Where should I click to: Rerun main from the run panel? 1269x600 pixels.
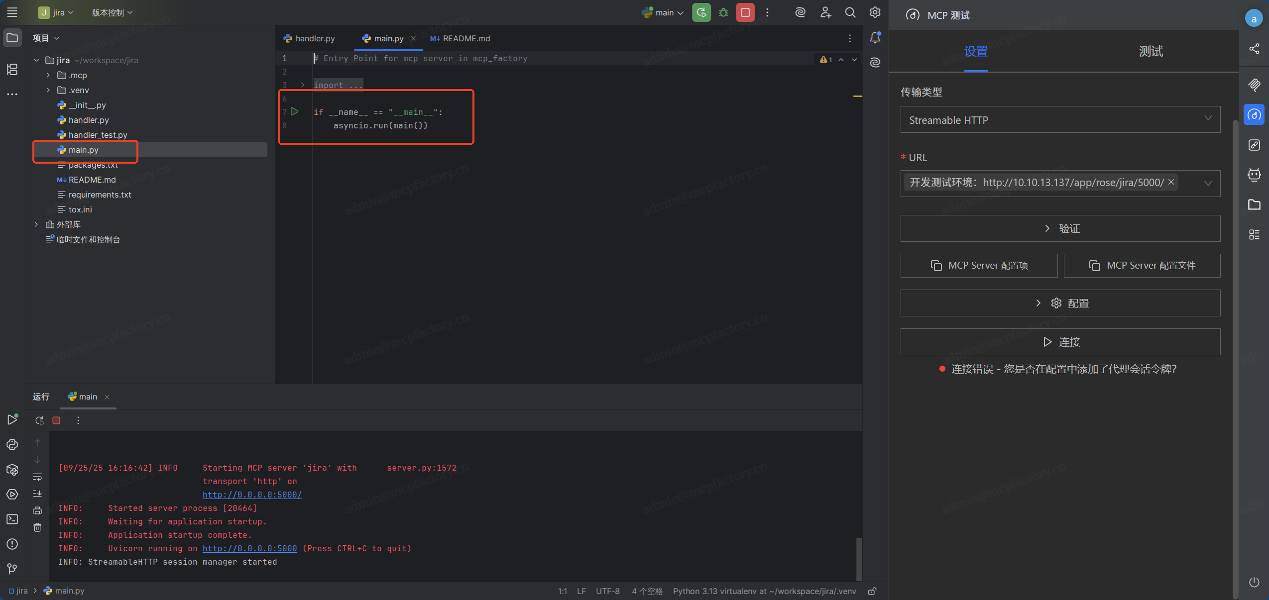(40, 420)
